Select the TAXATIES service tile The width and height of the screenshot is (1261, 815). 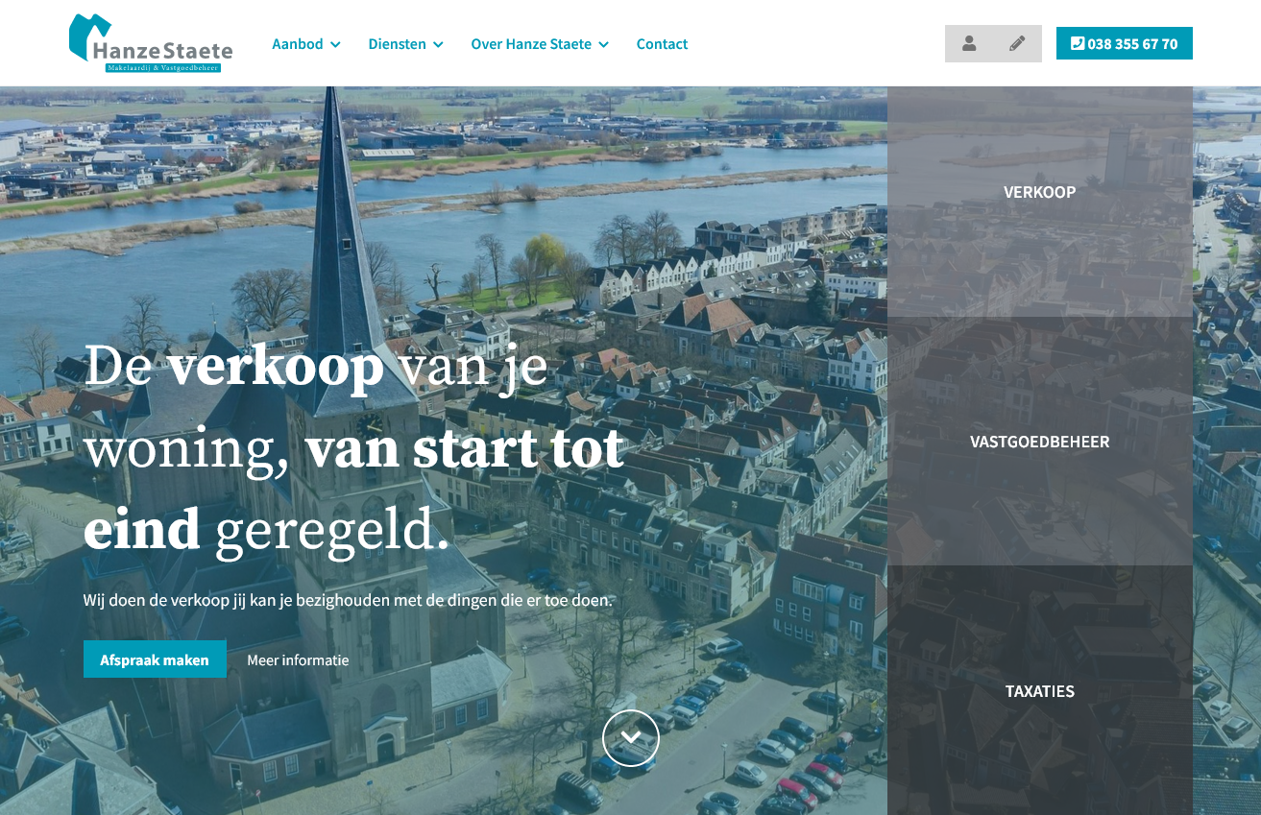click(x=1039, y=691)
